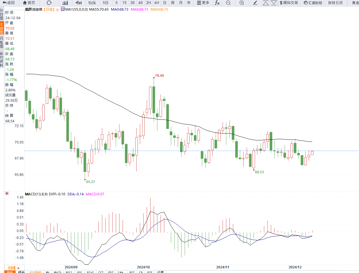
Task: Click the MACD settings sun icon
Action: [7, 193]
